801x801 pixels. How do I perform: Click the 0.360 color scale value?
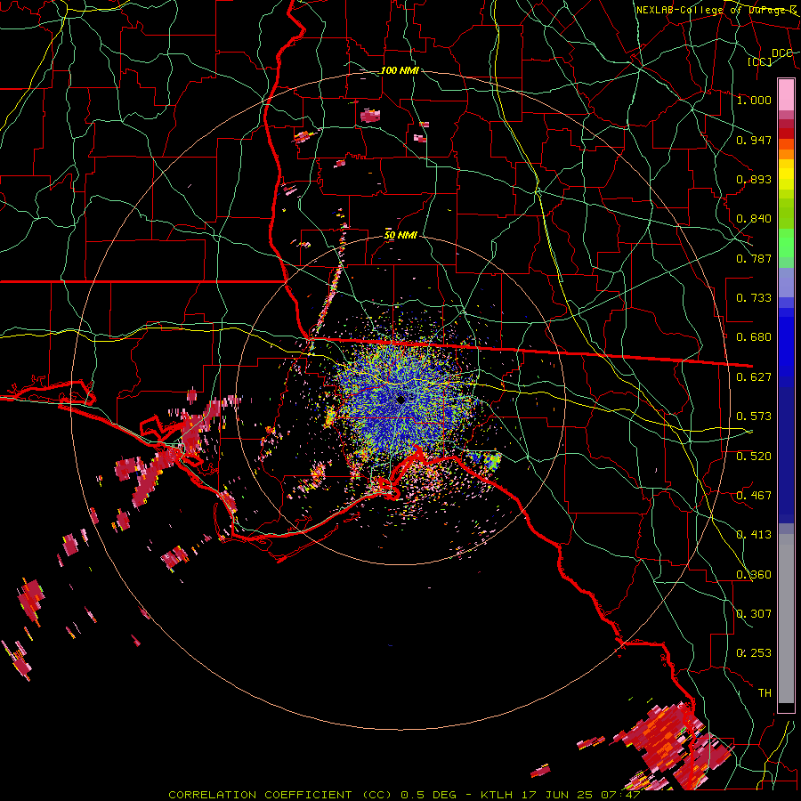(x=754, y=575)
